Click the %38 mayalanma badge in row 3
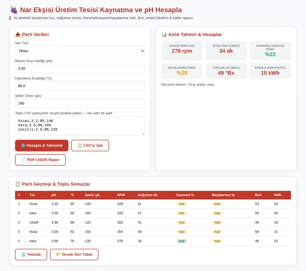This screenshot has height=271, width=306. (217, 223)
